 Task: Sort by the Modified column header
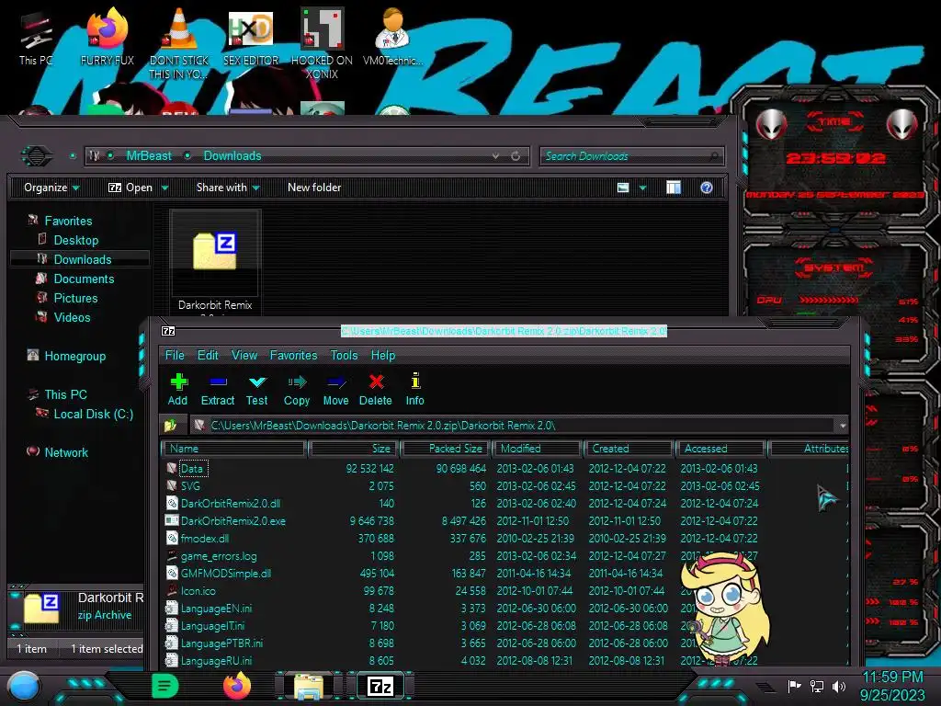pyautogui.click(x=537, y=449)
